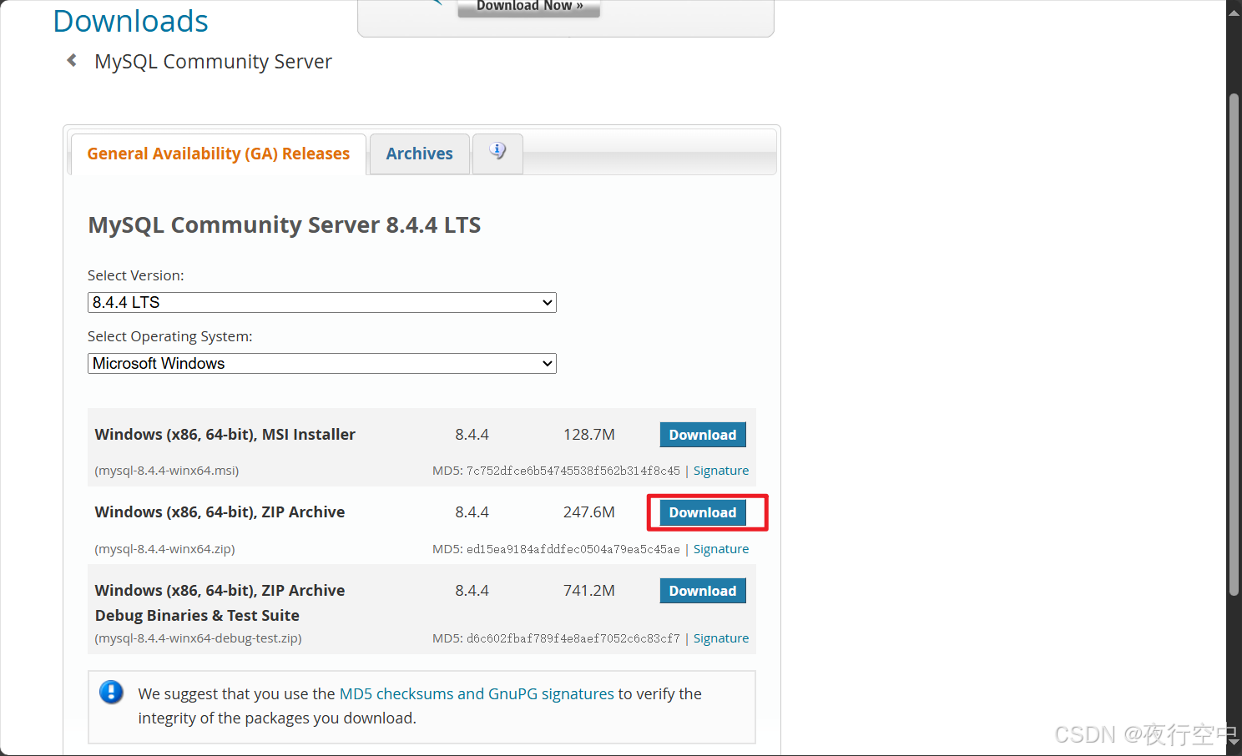Click the MD5 hash starting ed15ea9184af
Viewport: 1242px width, 756px height.
573,549
